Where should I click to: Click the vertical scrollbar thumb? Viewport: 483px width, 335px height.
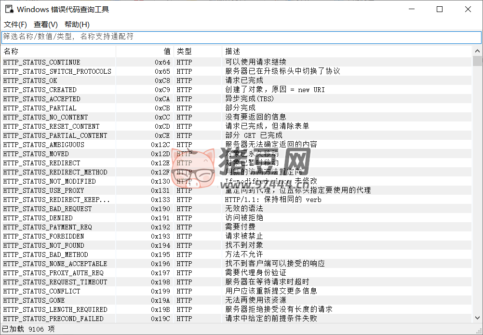coord(478,60)
